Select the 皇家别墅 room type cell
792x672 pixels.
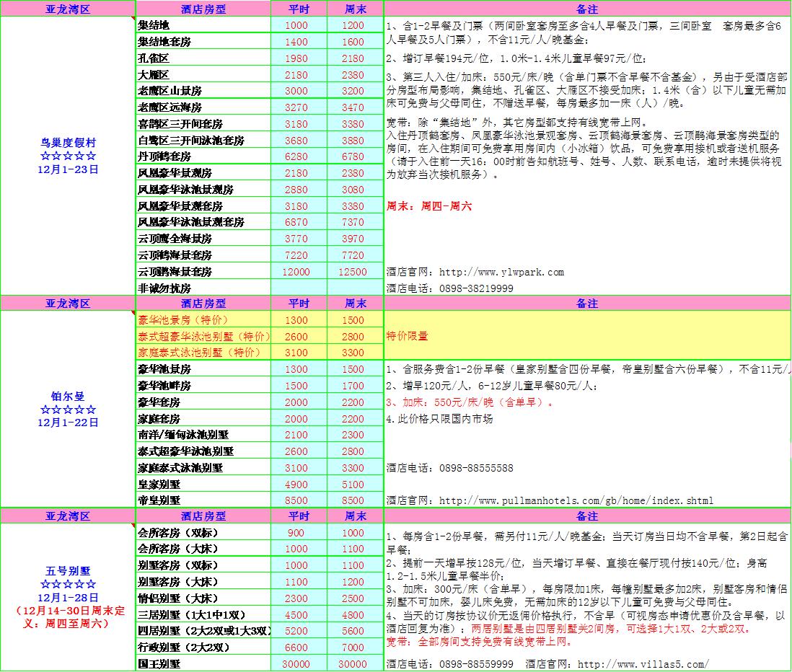pos(203,485)
